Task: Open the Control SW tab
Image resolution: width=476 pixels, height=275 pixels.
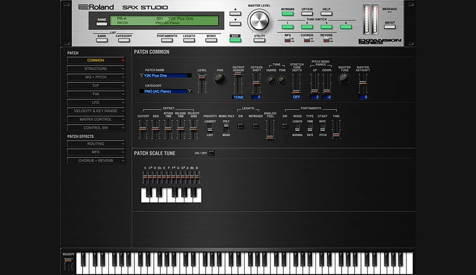Action: point(96,128)
